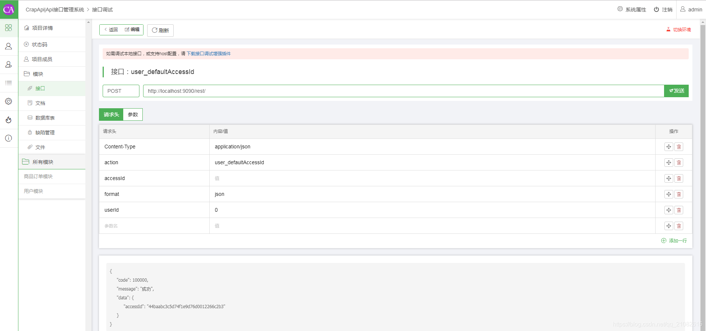This screenshot has height=331, width=706.
Task: Open 状态码 in the sidebar
Action: 52,45
